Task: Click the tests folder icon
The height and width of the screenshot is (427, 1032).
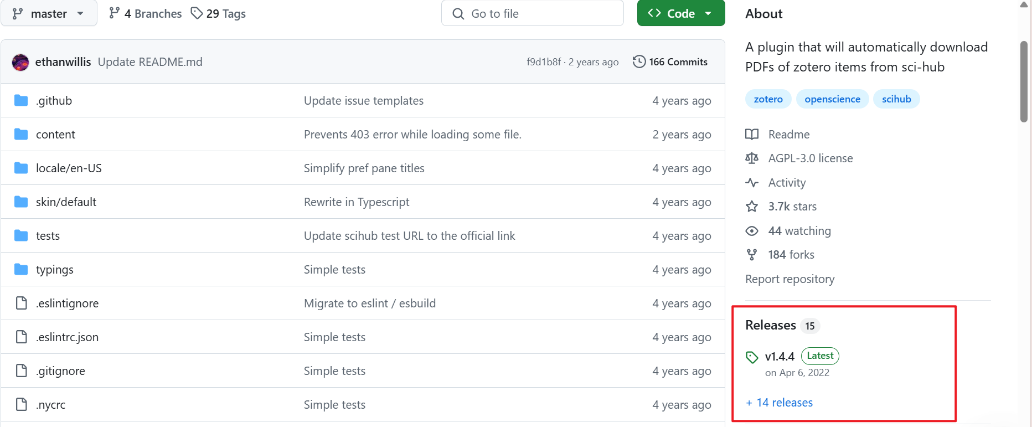Action: pos(21,235)
